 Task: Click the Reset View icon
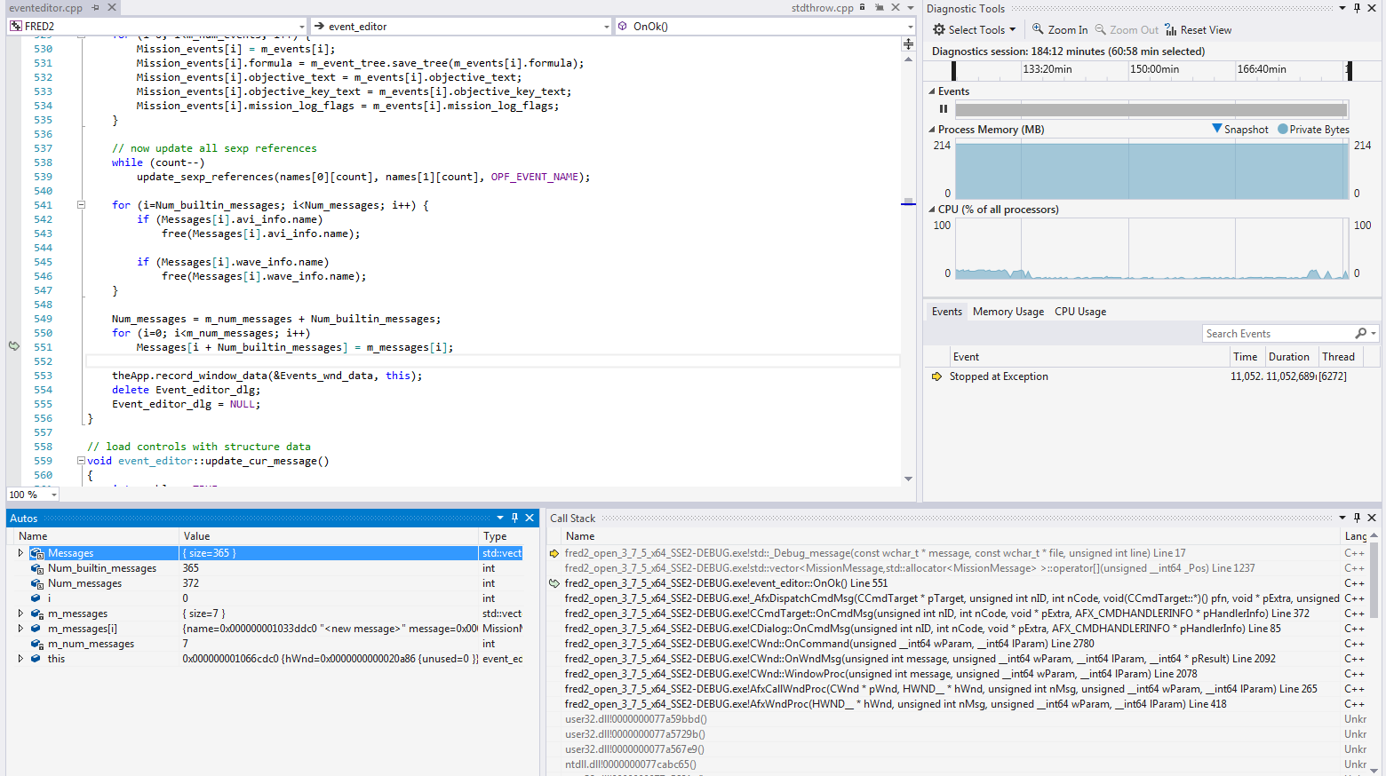pos(1171,30)
